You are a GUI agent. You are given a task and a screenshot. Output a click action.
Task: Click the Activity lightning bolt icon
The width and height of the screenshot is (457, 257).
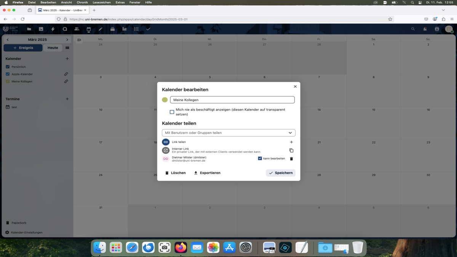point(53,29)
